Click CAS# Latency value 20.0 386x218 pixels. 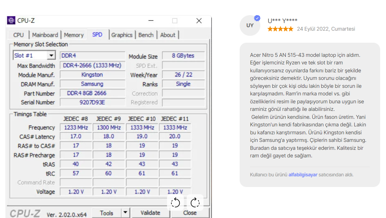pos(175,136)
